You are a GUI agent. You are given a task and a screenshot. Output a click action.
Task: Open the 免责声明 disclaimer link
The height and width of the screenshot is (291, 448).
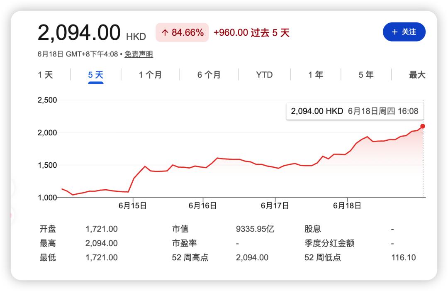pos(139,54)
